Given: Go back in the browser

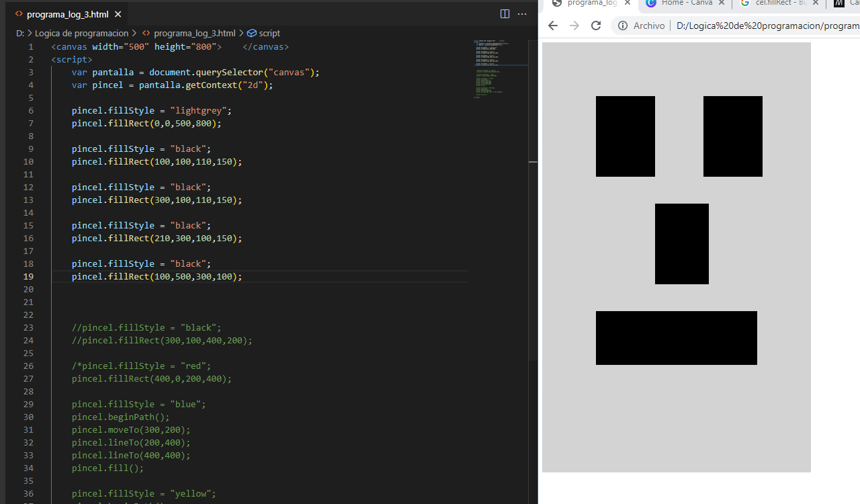Looking at the screenshot, I should [x=553, y=26].
